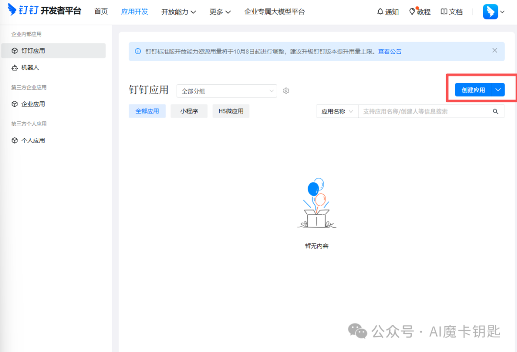Expand the account menu chevron beside avatar
This screenshot has height=352, width=517.
click(502, 12)
